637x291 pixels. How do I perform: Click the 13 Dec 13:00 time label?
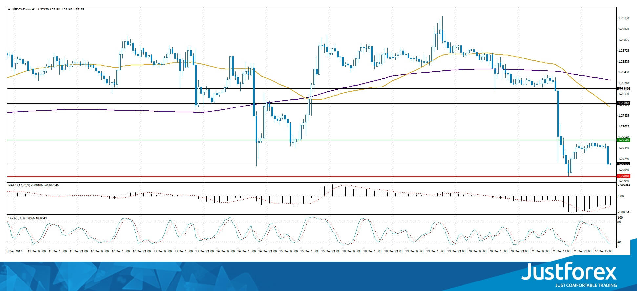183,251
